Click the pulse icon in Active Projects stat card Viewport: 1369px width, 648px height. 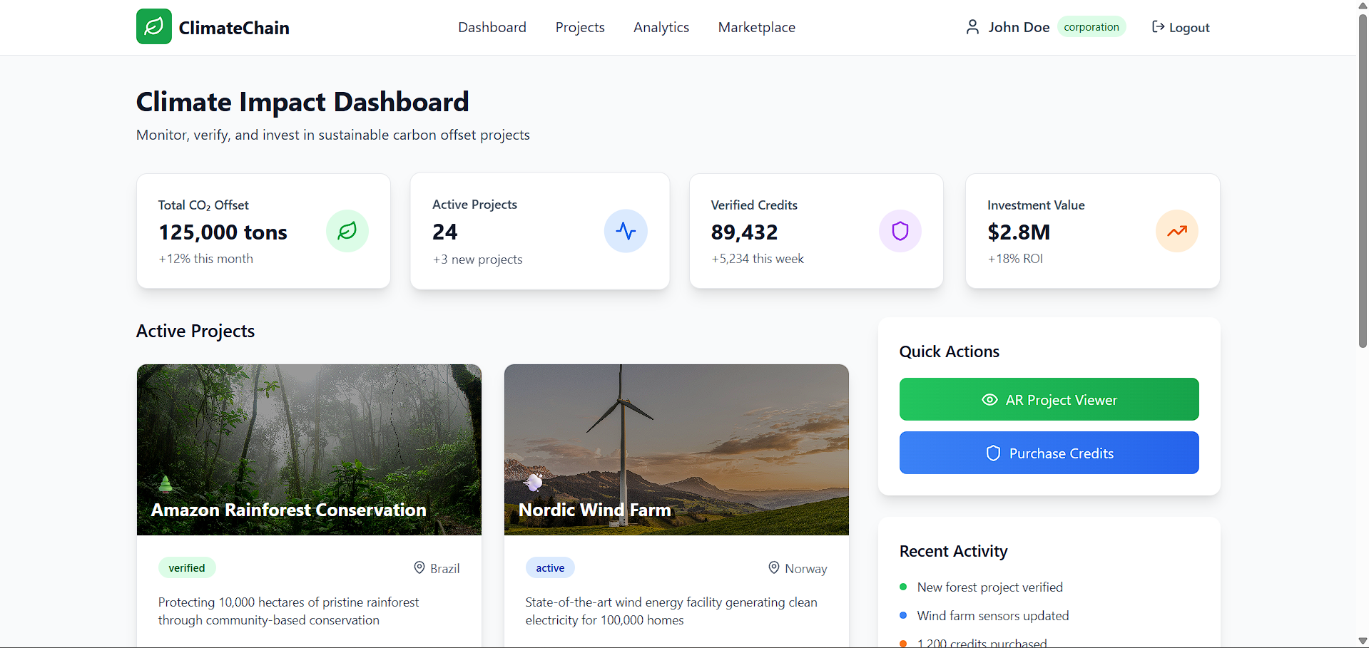pos(626,231)
